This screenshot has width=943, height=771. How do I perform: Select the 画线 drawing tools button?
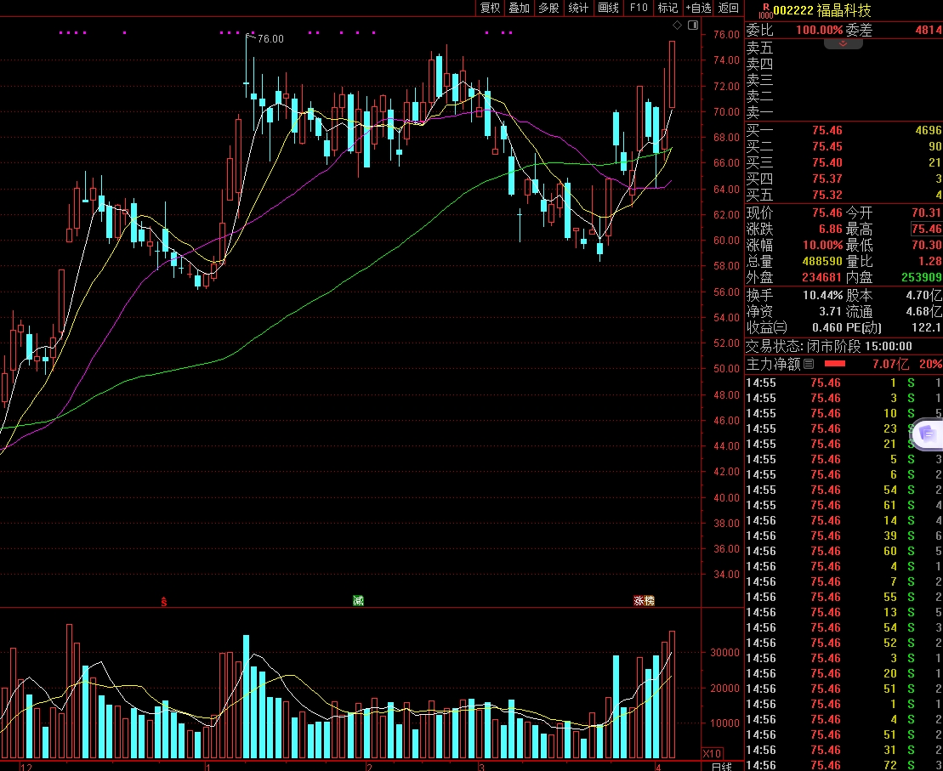pos(608,9)
